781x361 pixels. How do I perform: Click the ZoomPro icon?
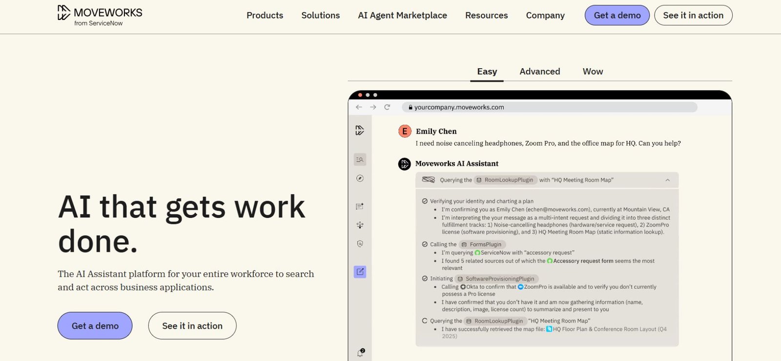tap(520, 287)
